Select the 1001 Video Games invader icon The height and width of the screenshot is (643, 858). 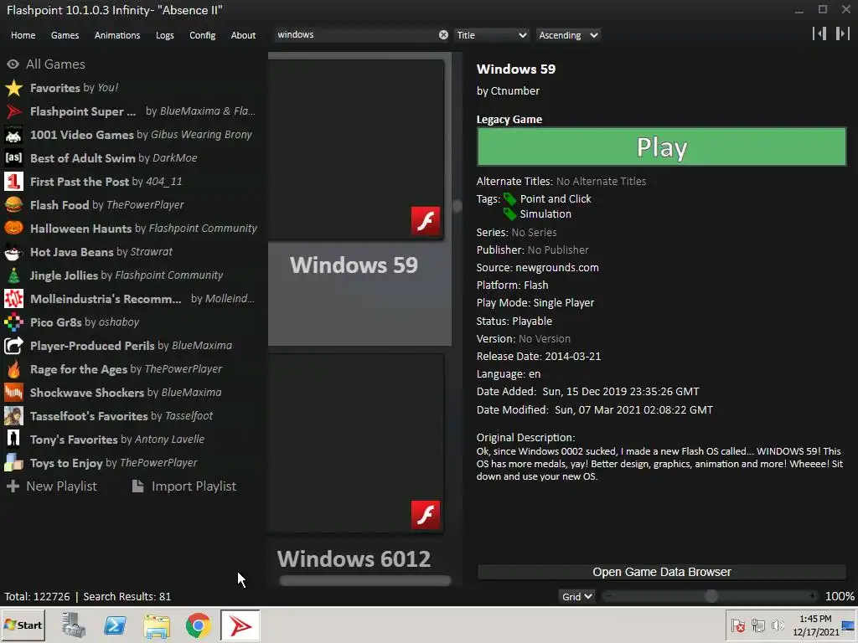(13, 135)
